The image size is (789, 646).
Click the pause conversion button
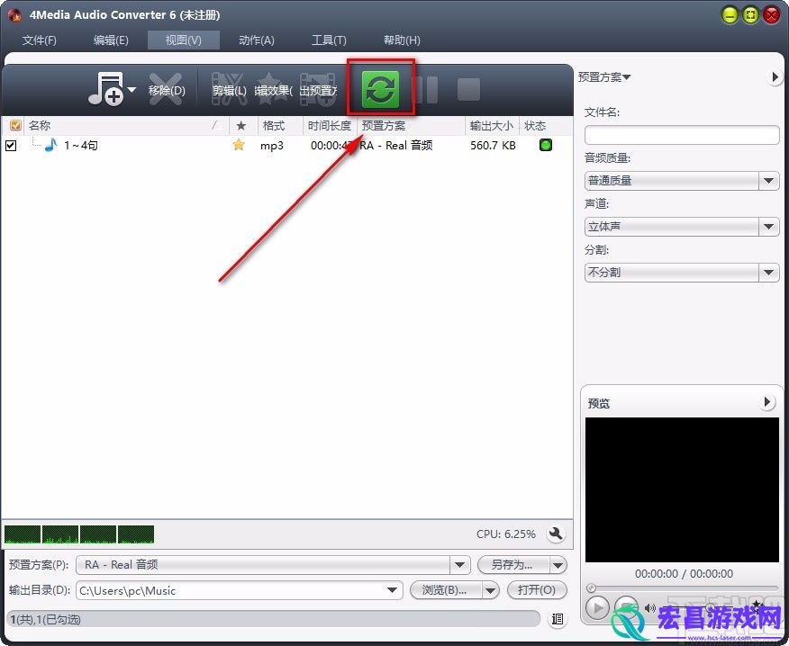pos(426,89)
